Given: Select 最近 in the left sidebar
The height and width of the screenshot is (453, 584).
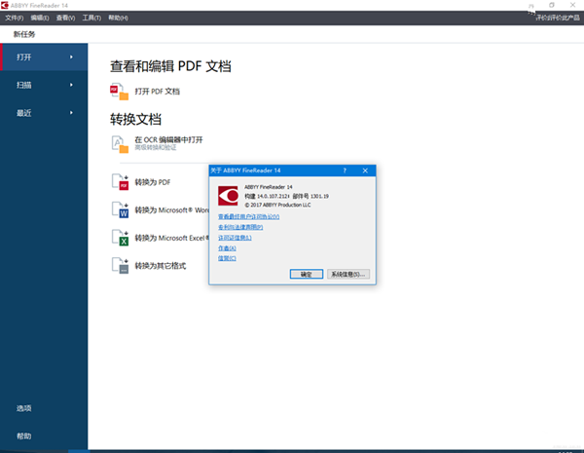Looking at the screenshot, I should click(x=44, y=113).
